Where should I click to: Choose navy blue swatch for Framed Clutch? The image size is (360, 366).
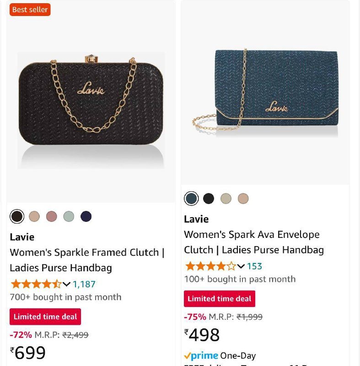[86, 216]
